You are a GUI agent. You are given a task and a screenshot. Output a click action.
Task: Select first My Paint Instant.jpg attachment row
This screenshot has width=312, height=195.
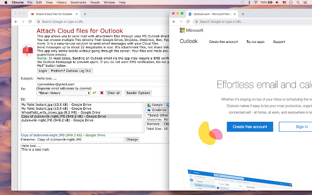(x=81, y=105)
